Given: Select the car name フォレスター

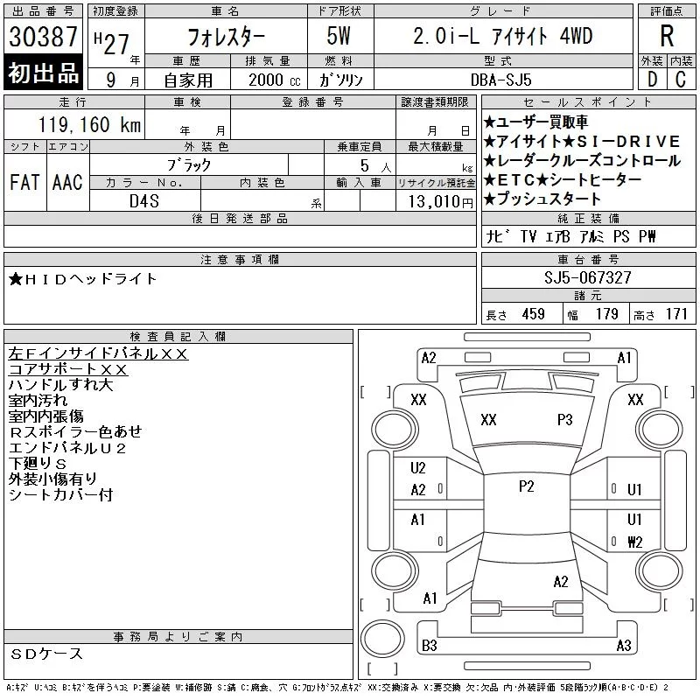Looking at the screenshot, I should point(227,37).
